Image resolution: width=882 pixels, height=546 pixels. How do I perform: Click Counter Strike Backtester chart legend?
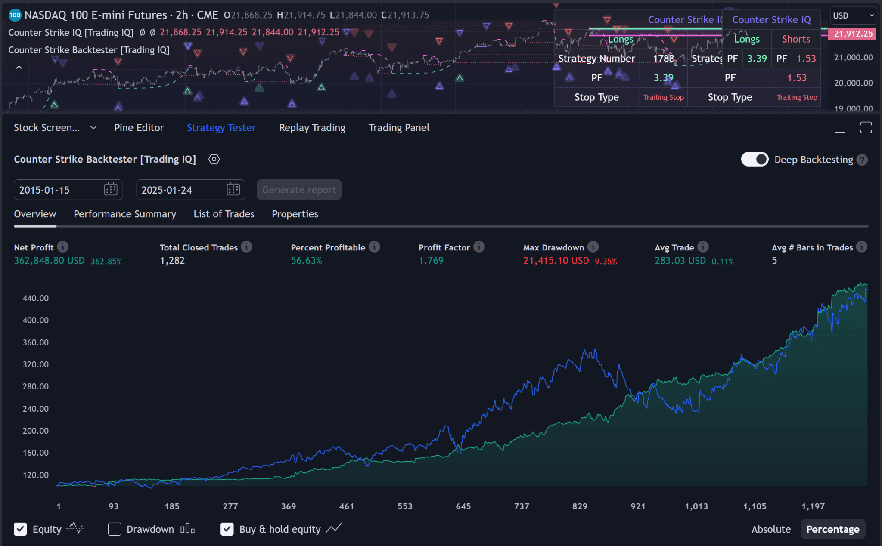pos(89,50)
